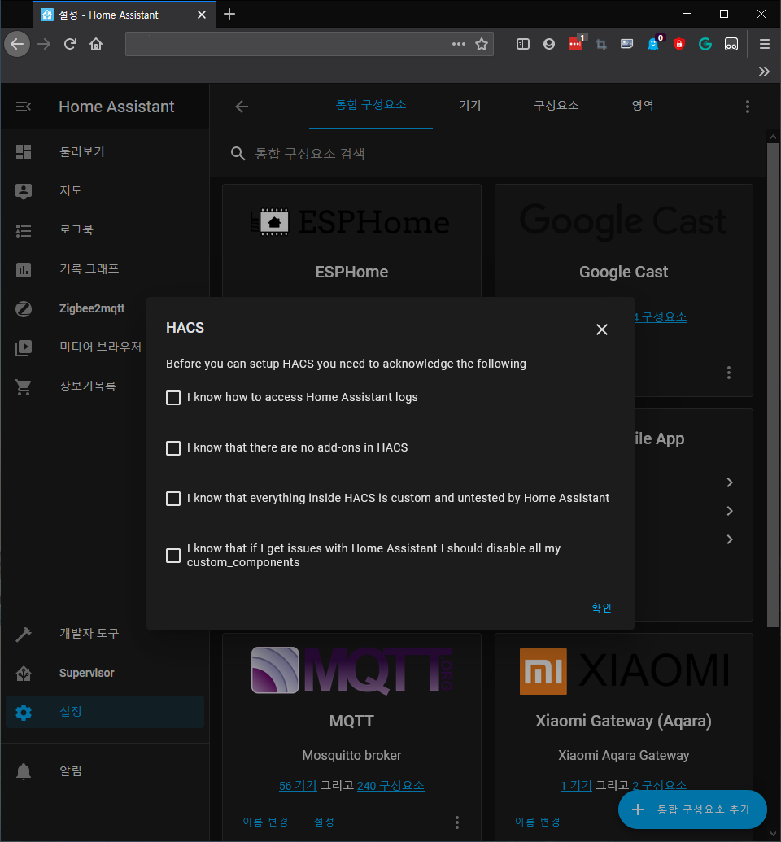781x842 pixels.
Task: Select the browser tab '설정 - Home Assistant'
Action: 123,15
